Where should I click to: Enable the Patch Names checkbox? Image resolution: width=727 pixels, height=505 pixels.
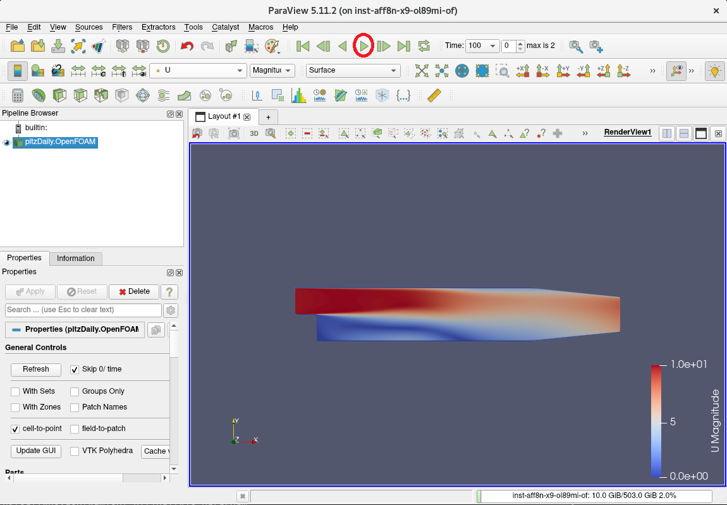75,408
